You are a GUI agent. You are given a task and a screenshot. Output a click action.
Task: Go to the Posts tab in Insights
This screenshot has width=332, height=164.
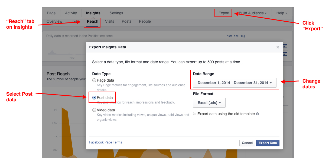pyautogui.click(x=126, y=21)
